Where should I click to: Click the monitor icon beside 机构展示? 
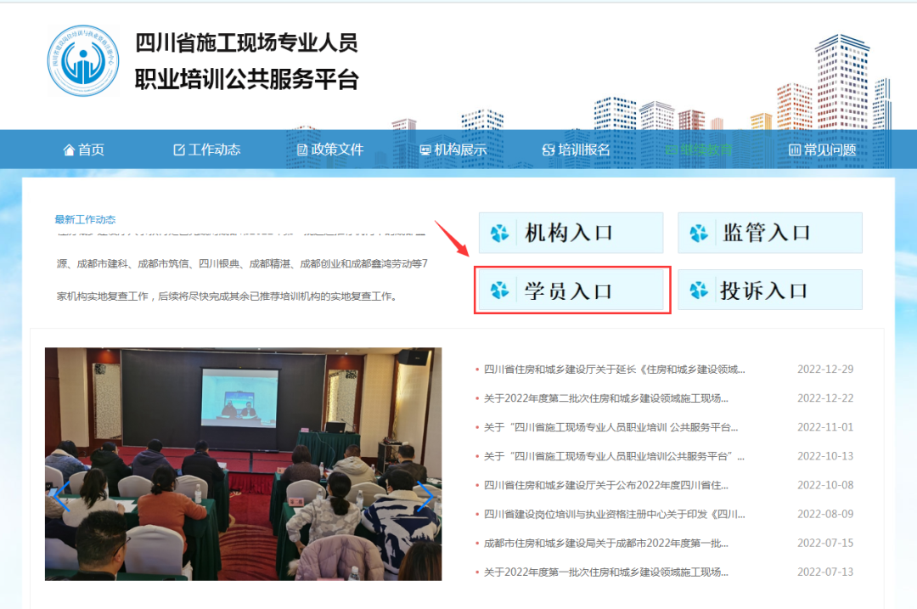point(424,149)
